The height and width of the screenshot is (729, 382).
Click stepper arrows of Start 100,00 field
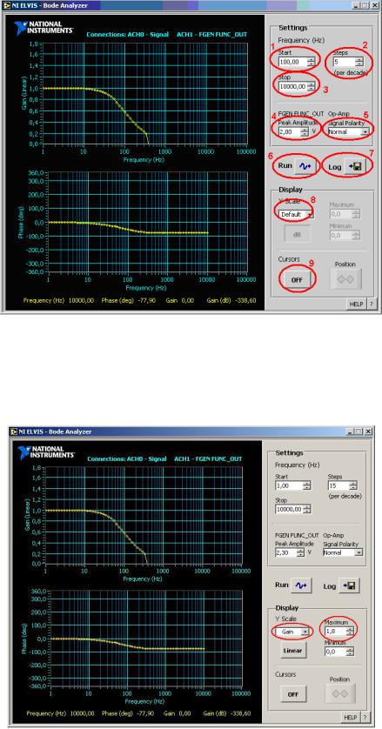coord(312,62)
